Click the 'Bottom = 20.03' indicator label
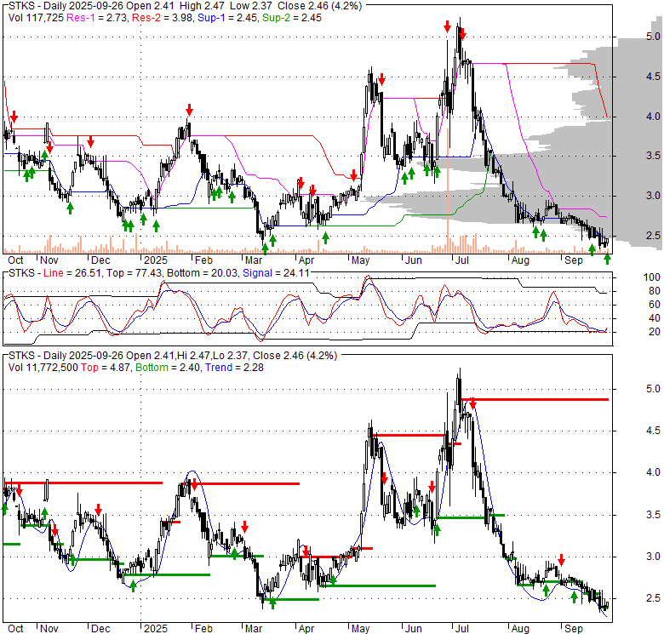The height and width of the screenshot is (634, 664). (x=203, y=273)
